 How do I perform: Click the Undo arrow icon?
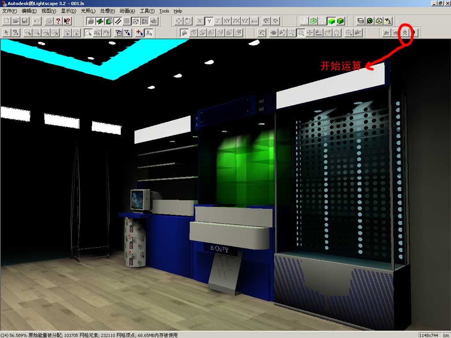tap(37, 21)
